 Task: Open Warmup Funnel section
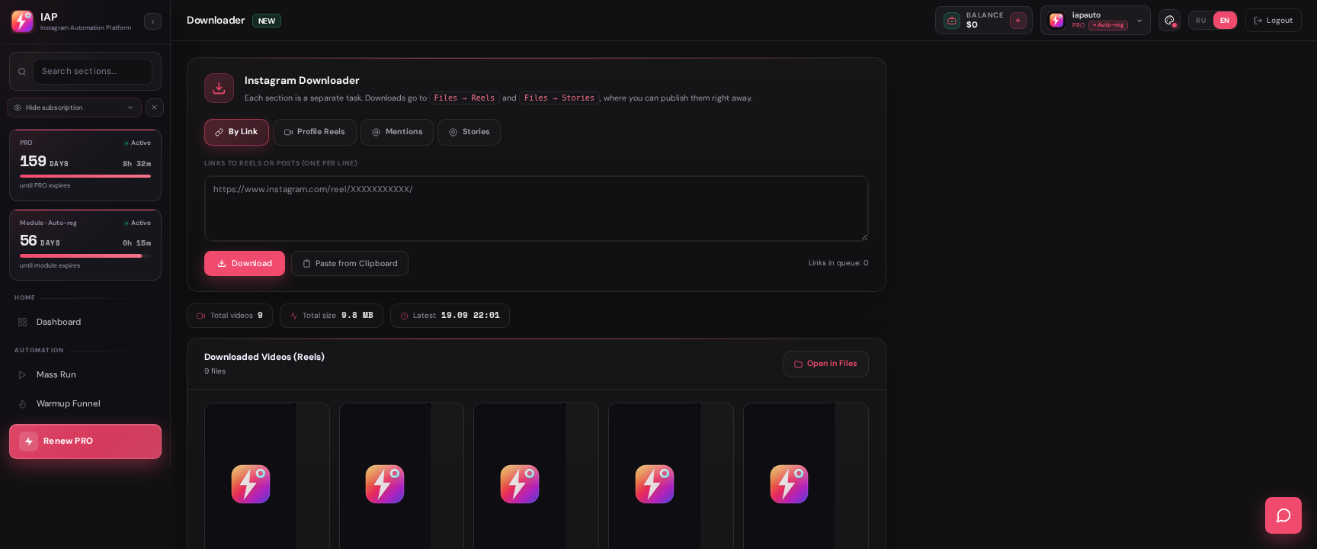click(85, 403)
